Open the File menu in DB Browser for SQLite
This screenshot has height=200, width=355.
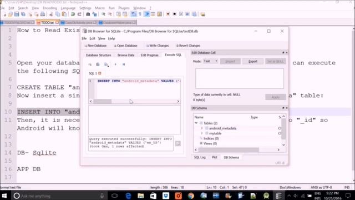coord(84,38)
